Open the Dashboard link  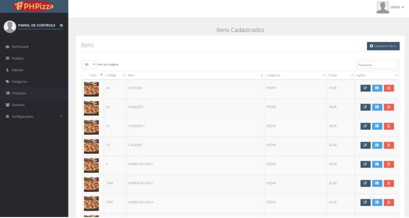(x=19, y=47)
